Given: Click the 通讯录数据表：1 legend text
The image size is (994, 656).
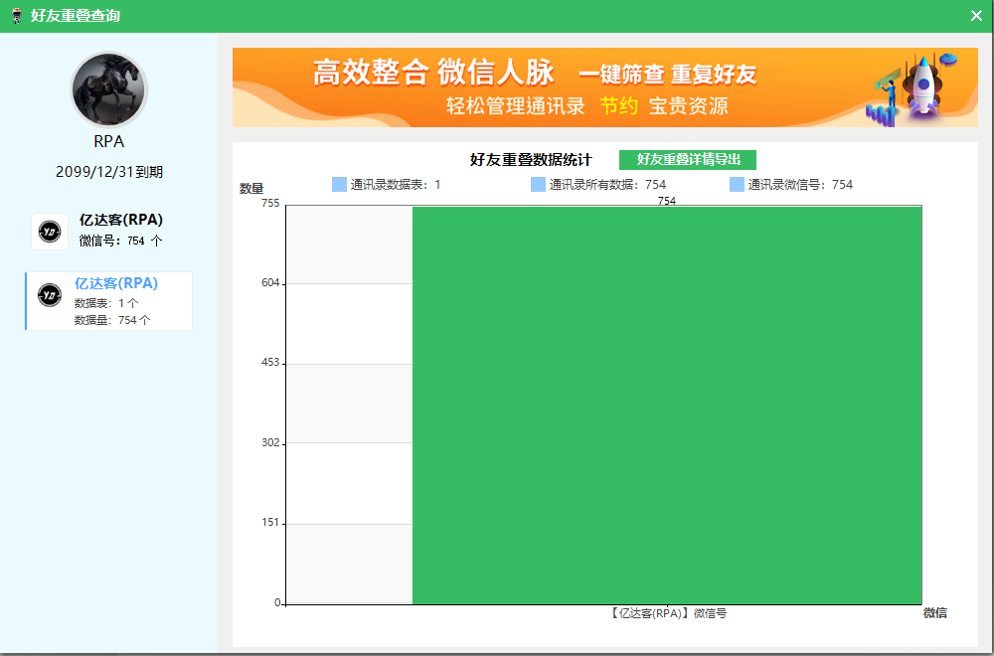Looking at the screenshot, I should [396, 185].
